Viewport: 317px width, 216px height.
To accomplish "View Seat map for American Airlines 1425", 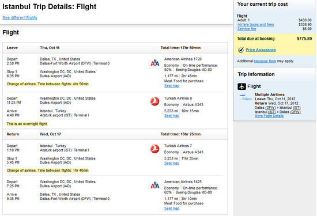I will [172, 209].
